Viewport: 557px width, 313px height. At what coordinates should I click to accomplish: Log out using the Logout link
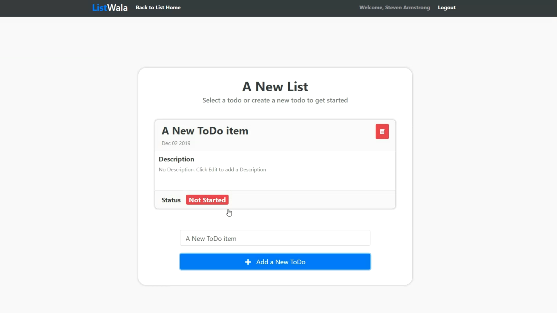pyautogui.click(x=447, y=8)
